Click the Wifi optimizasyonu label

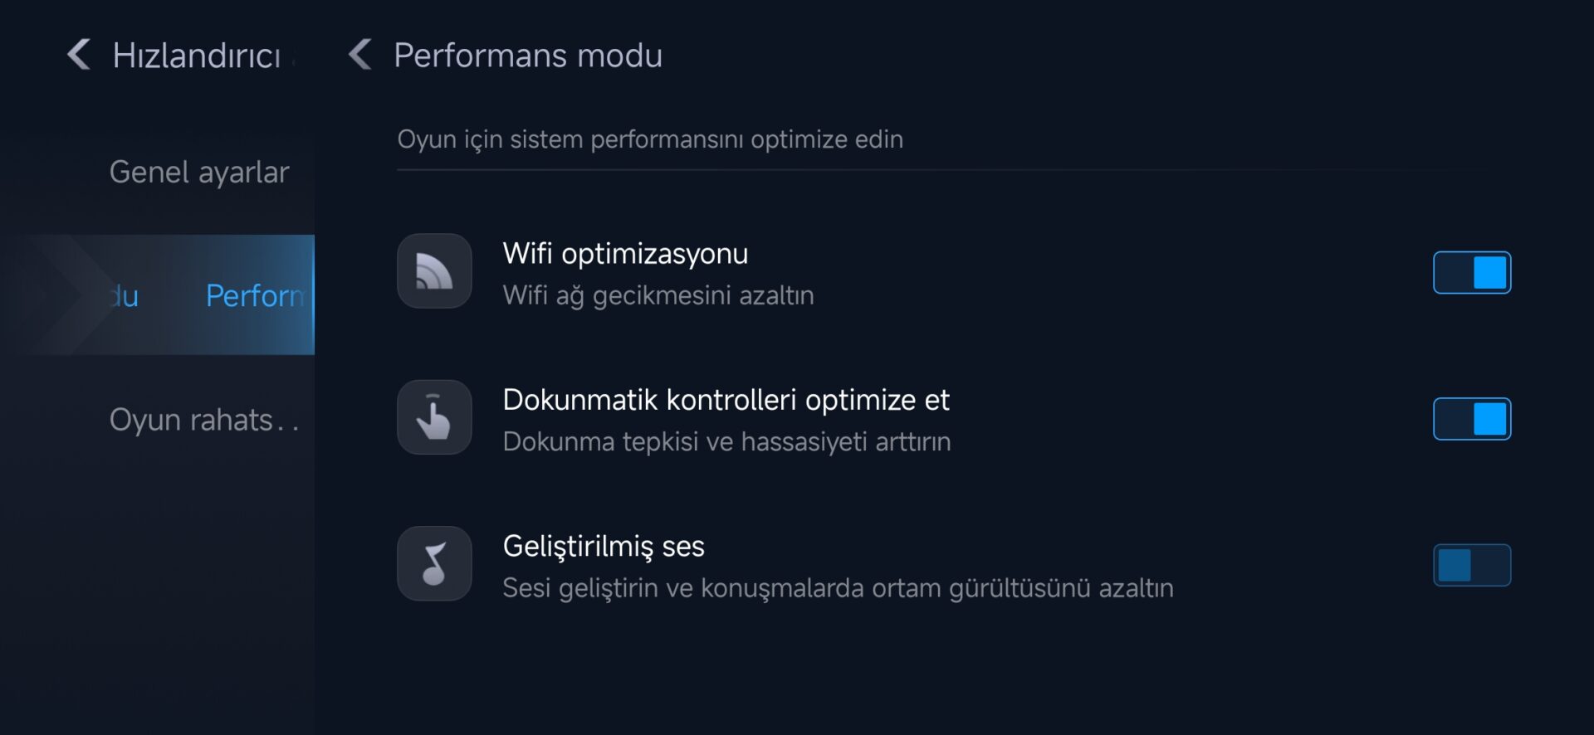(625, 254)
